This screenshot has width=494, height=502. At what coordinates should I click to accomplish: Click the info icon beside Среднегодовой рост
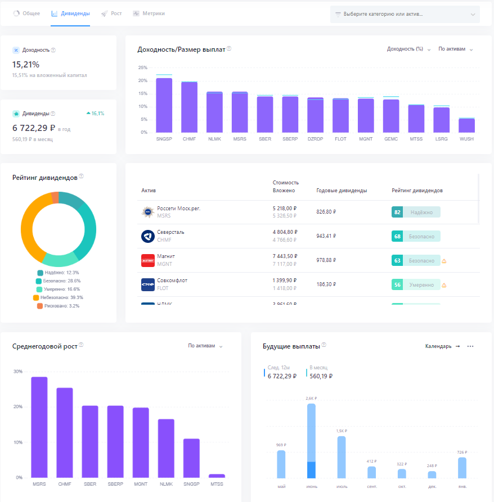82,345
